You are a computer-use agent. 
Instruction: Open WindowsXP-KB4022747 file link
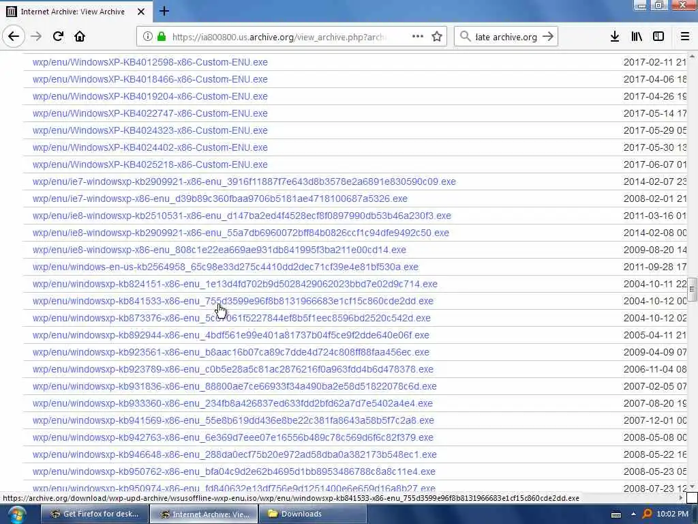click(x=150, y=114)
